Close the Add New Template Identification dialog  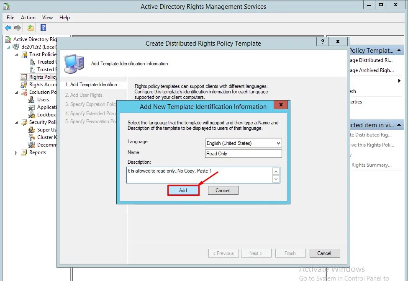[281, 105]
